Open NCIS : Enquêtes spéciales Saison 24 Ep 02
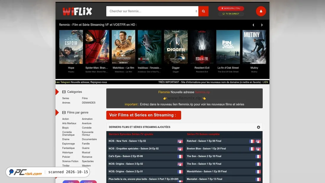Screen dimensions: 325x183 coord(134,148)
